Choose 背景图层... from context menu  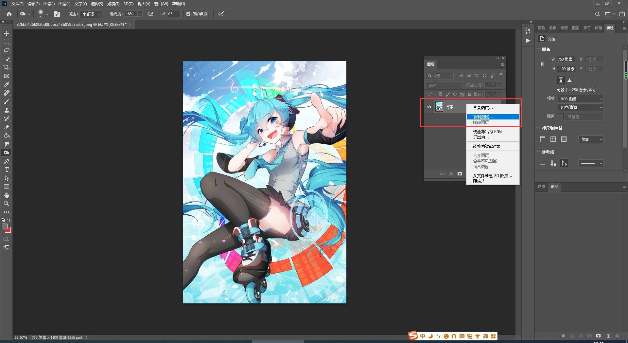[493, 108]
